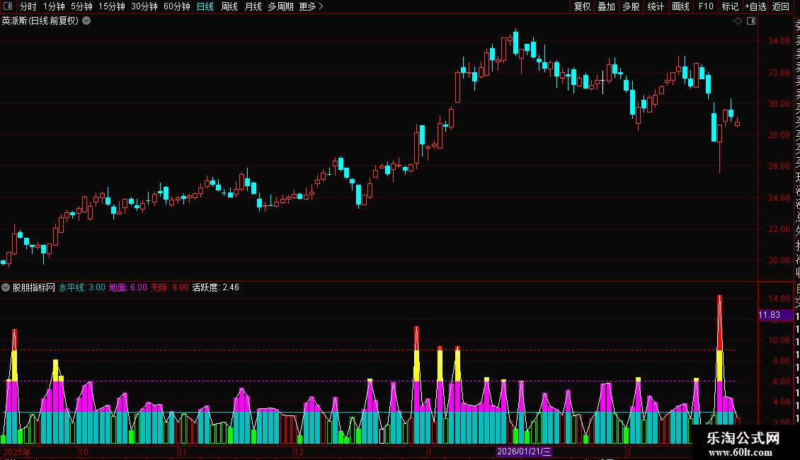800x460 pixels.
Task: Click the 返回 back button
Action: [x=781, y=6]
